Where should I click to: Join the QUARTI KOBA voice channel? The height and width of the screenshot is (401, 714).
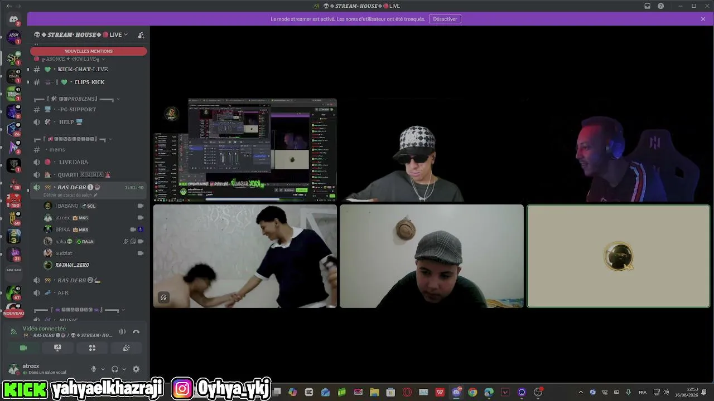point(88,174)
